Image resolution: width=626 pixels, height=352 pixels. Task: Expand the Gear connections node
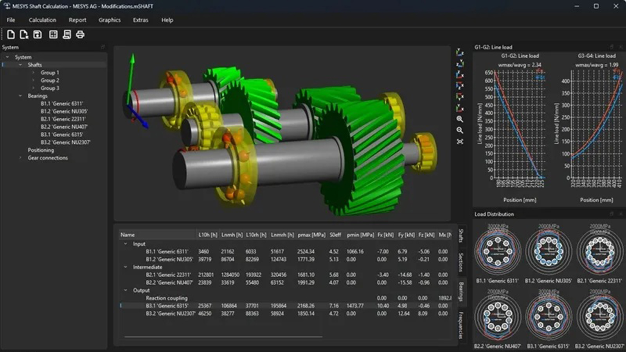click(x=20, y=158)
